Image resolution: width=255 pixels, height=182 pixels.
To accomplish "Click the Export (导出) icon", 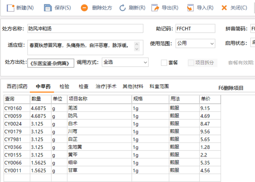I will coord(155,8).
